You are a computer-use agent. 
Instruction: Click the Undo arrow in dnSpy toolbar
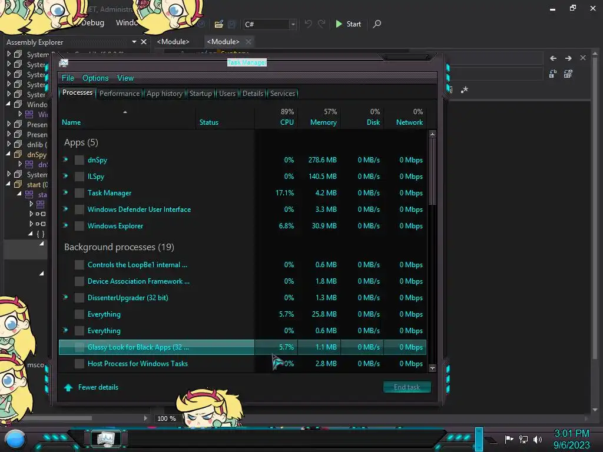click(x=308, y=24)
